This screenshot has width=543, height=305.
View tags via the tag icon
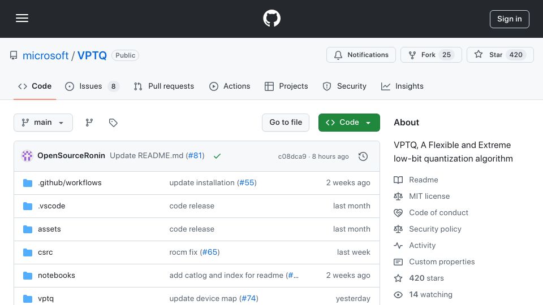(113, 123)
